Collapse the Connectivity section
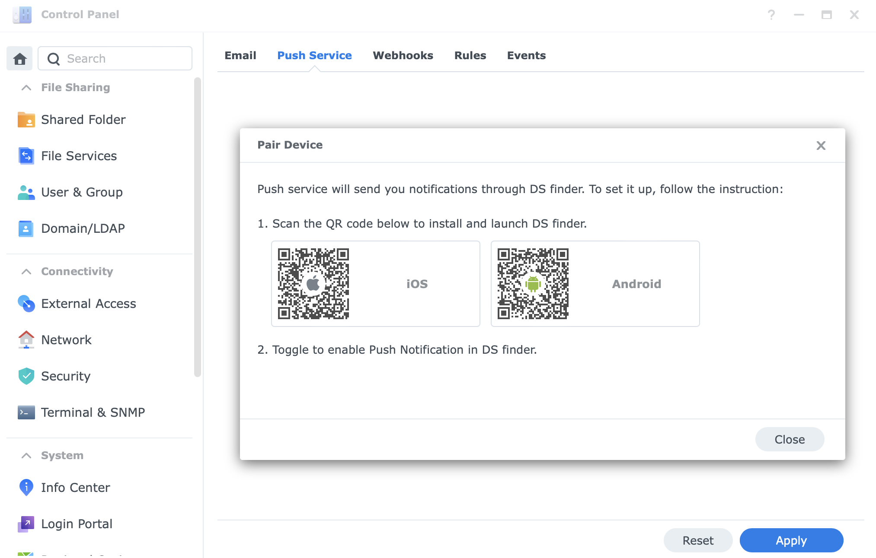 click(26, 272)
